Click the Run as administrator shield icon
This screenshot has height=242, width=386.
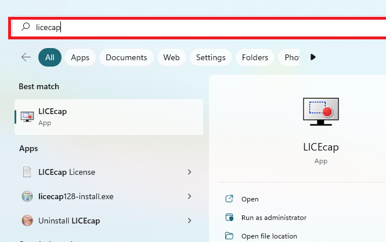click(x=229, y=217)
